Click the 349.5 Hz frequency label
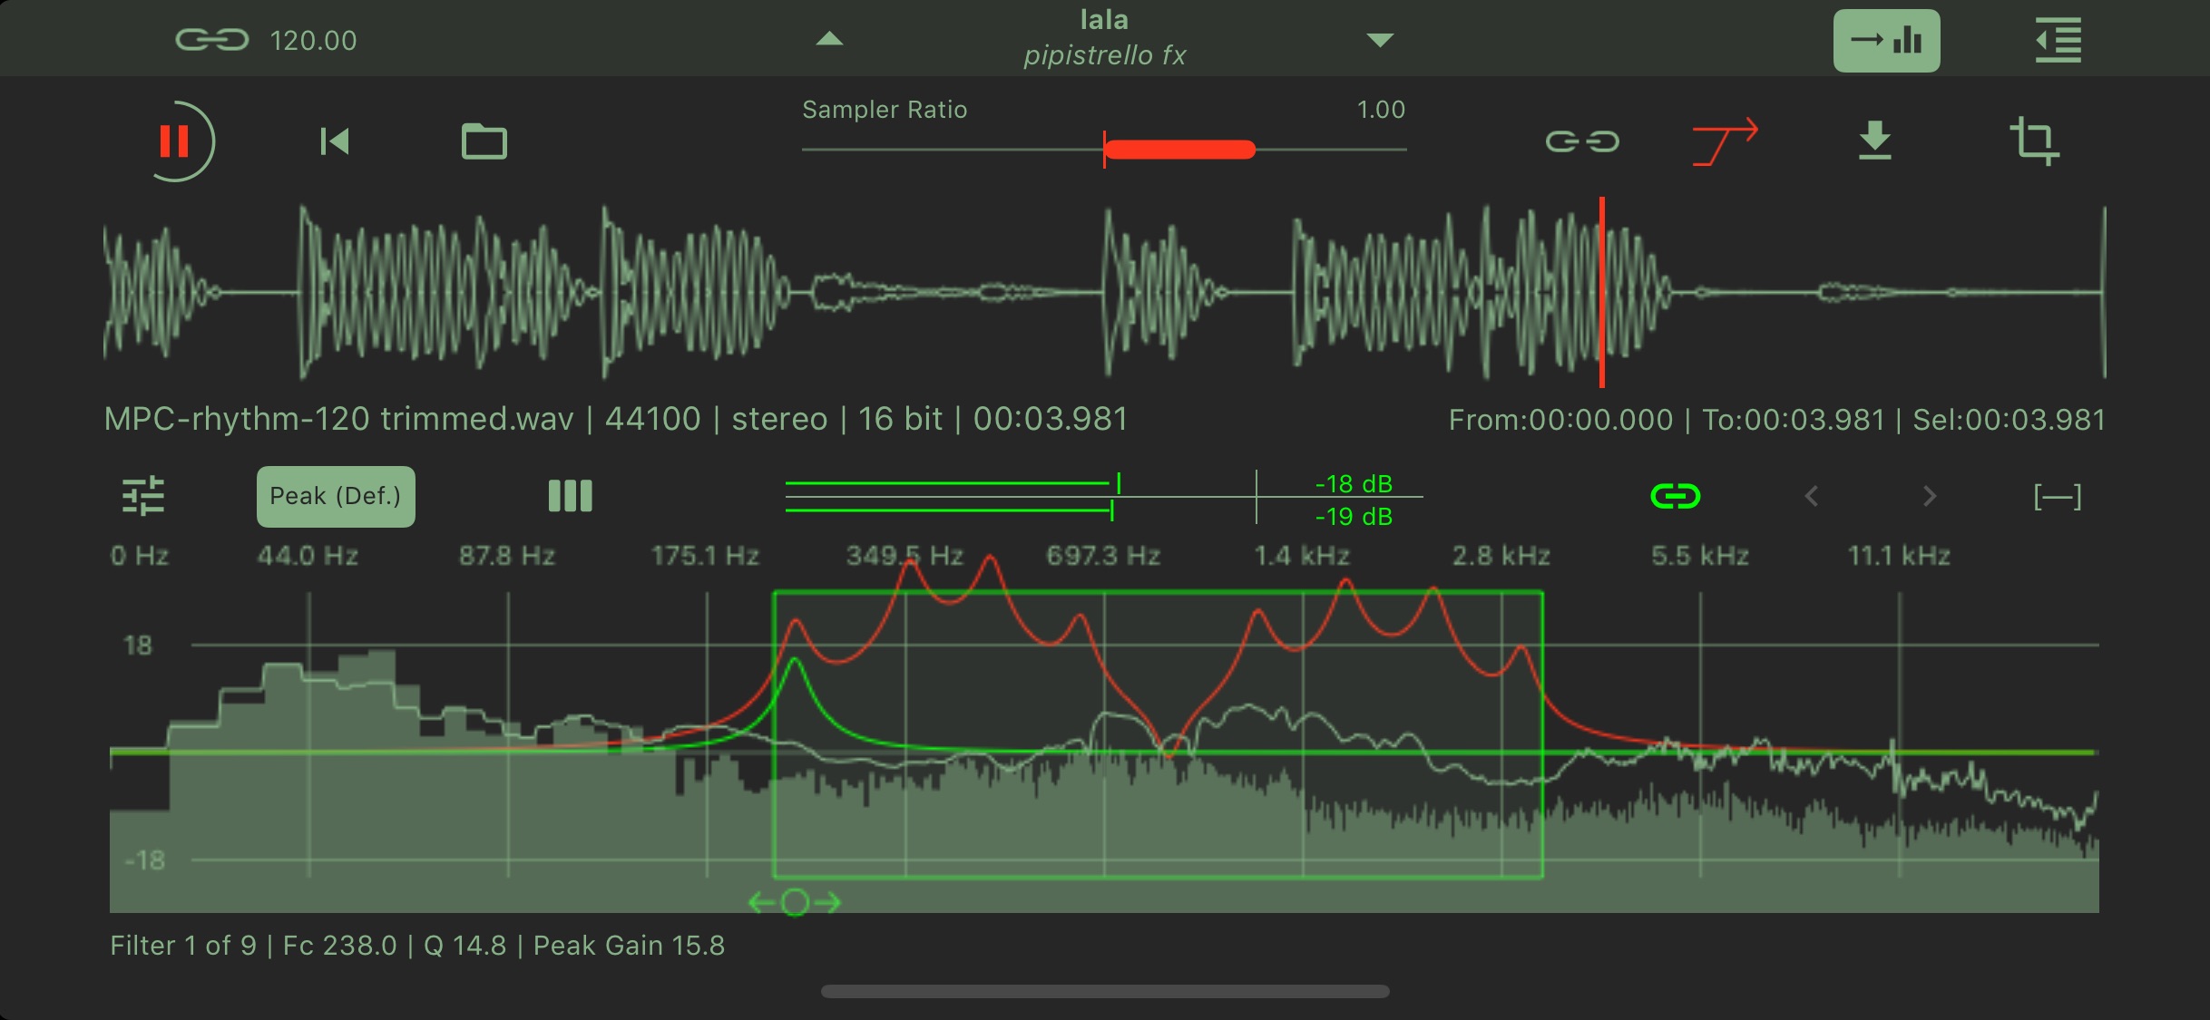This screenshot has width=2210, height=1020. click(x=905, y=555)
